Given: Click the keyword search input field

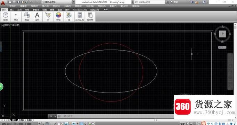Looking at the screenshot, I should 149,2.
